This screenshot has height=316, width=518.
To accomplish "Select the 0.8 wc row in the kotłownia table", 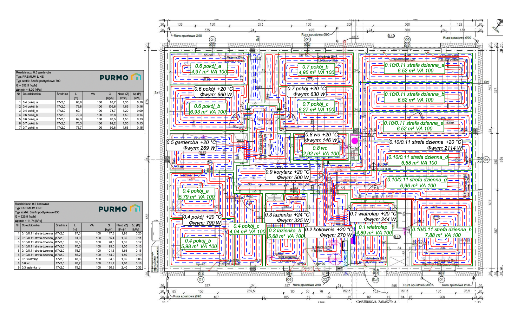I will [78, 263].
